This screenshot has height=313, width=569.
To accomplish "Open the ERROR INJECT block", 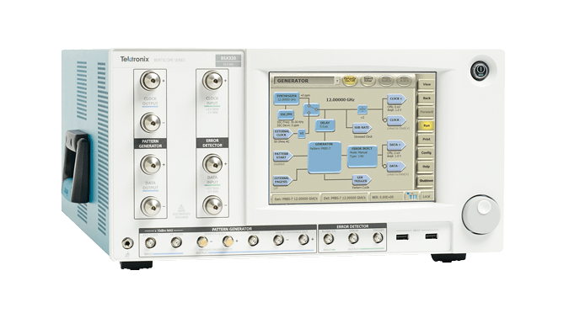I will click(362, 156).
